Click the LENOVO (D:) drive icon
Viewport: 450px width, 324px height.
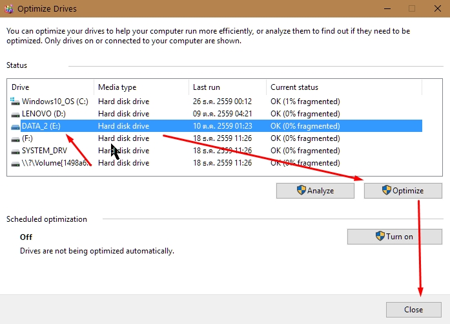pos(15,114)
